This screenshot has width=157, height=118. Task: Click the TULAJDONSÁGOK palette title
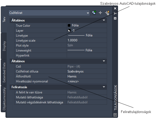click(115, 98)
